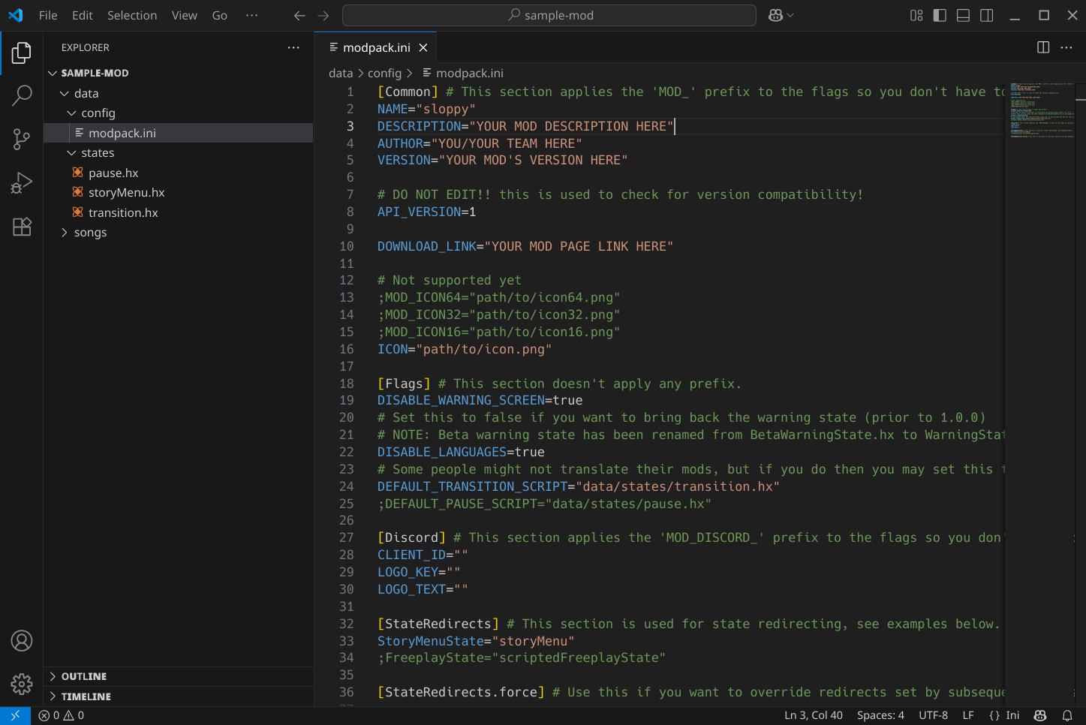This screenshot has height=725, width=1086.
Task: Change end of line sequence LF
Action: [968, 715]
